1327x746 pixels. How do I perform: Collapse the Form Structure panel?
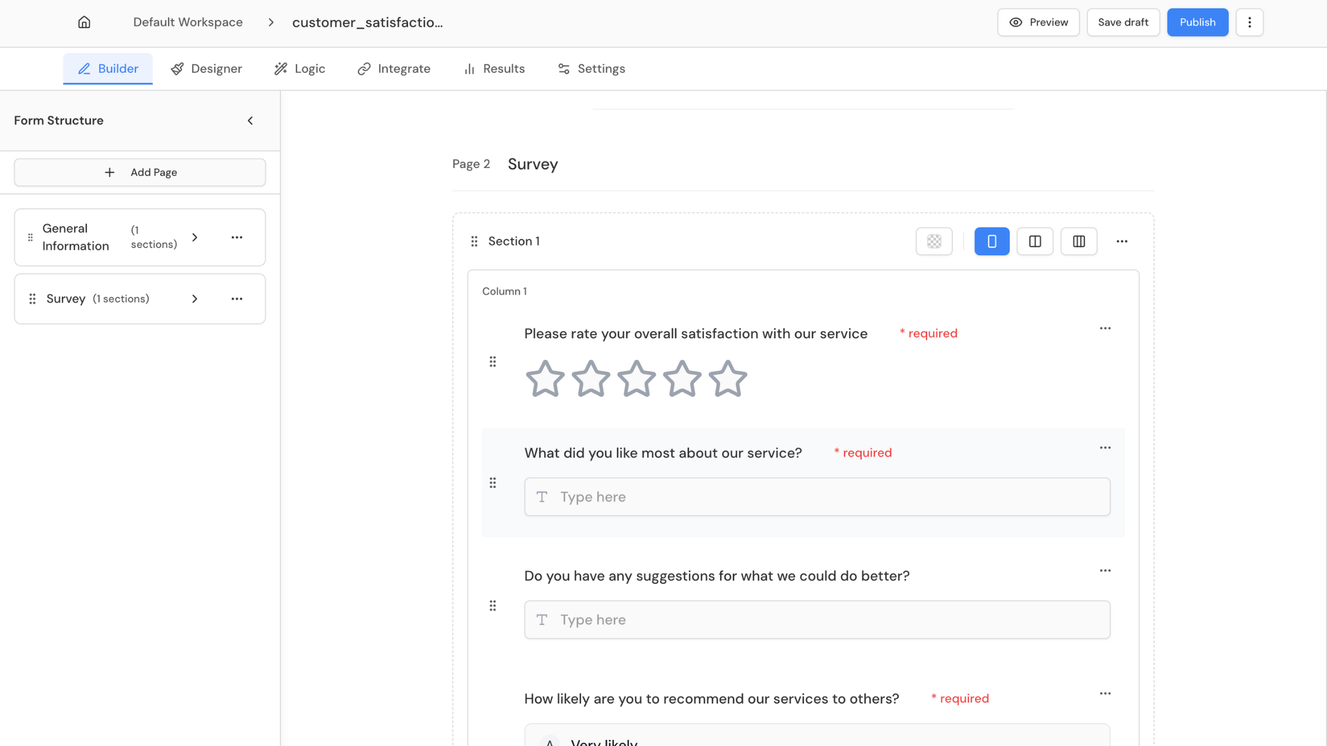pos(250,120)
